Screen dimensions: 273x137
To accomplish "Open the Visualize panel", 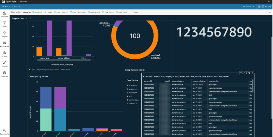I will tap(4, 14).
